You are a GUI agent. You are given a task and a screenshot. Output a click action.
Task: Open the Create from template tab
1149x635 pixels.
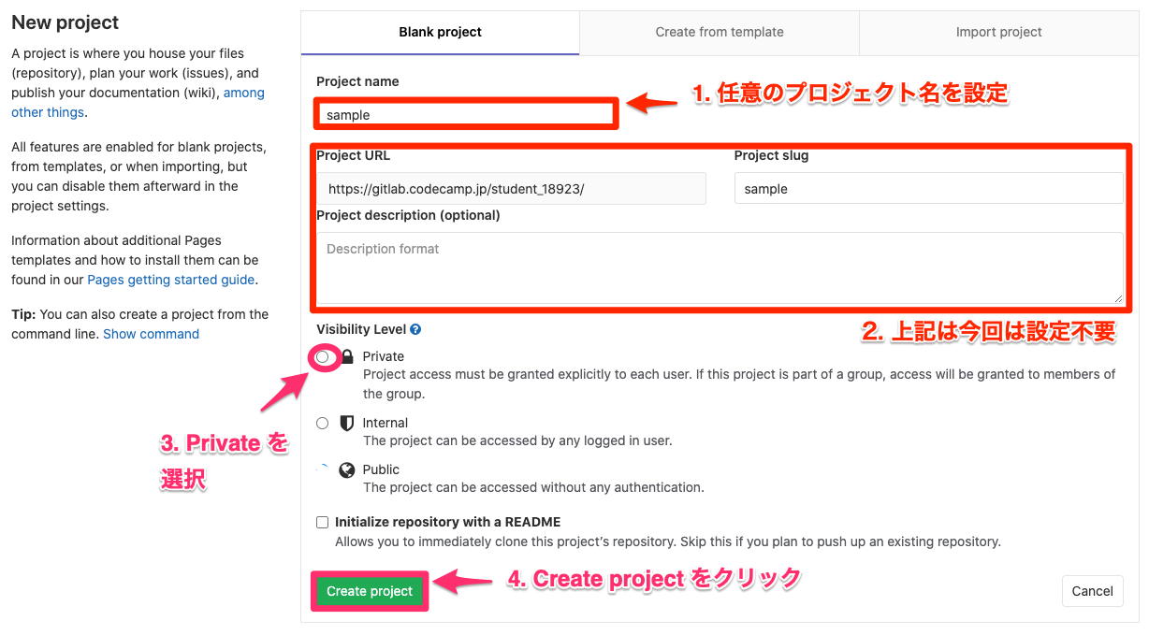720,32
